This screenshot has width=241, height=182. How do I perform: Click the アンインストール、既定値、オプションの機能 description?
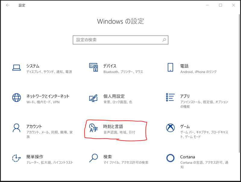(x=204, y=104)
